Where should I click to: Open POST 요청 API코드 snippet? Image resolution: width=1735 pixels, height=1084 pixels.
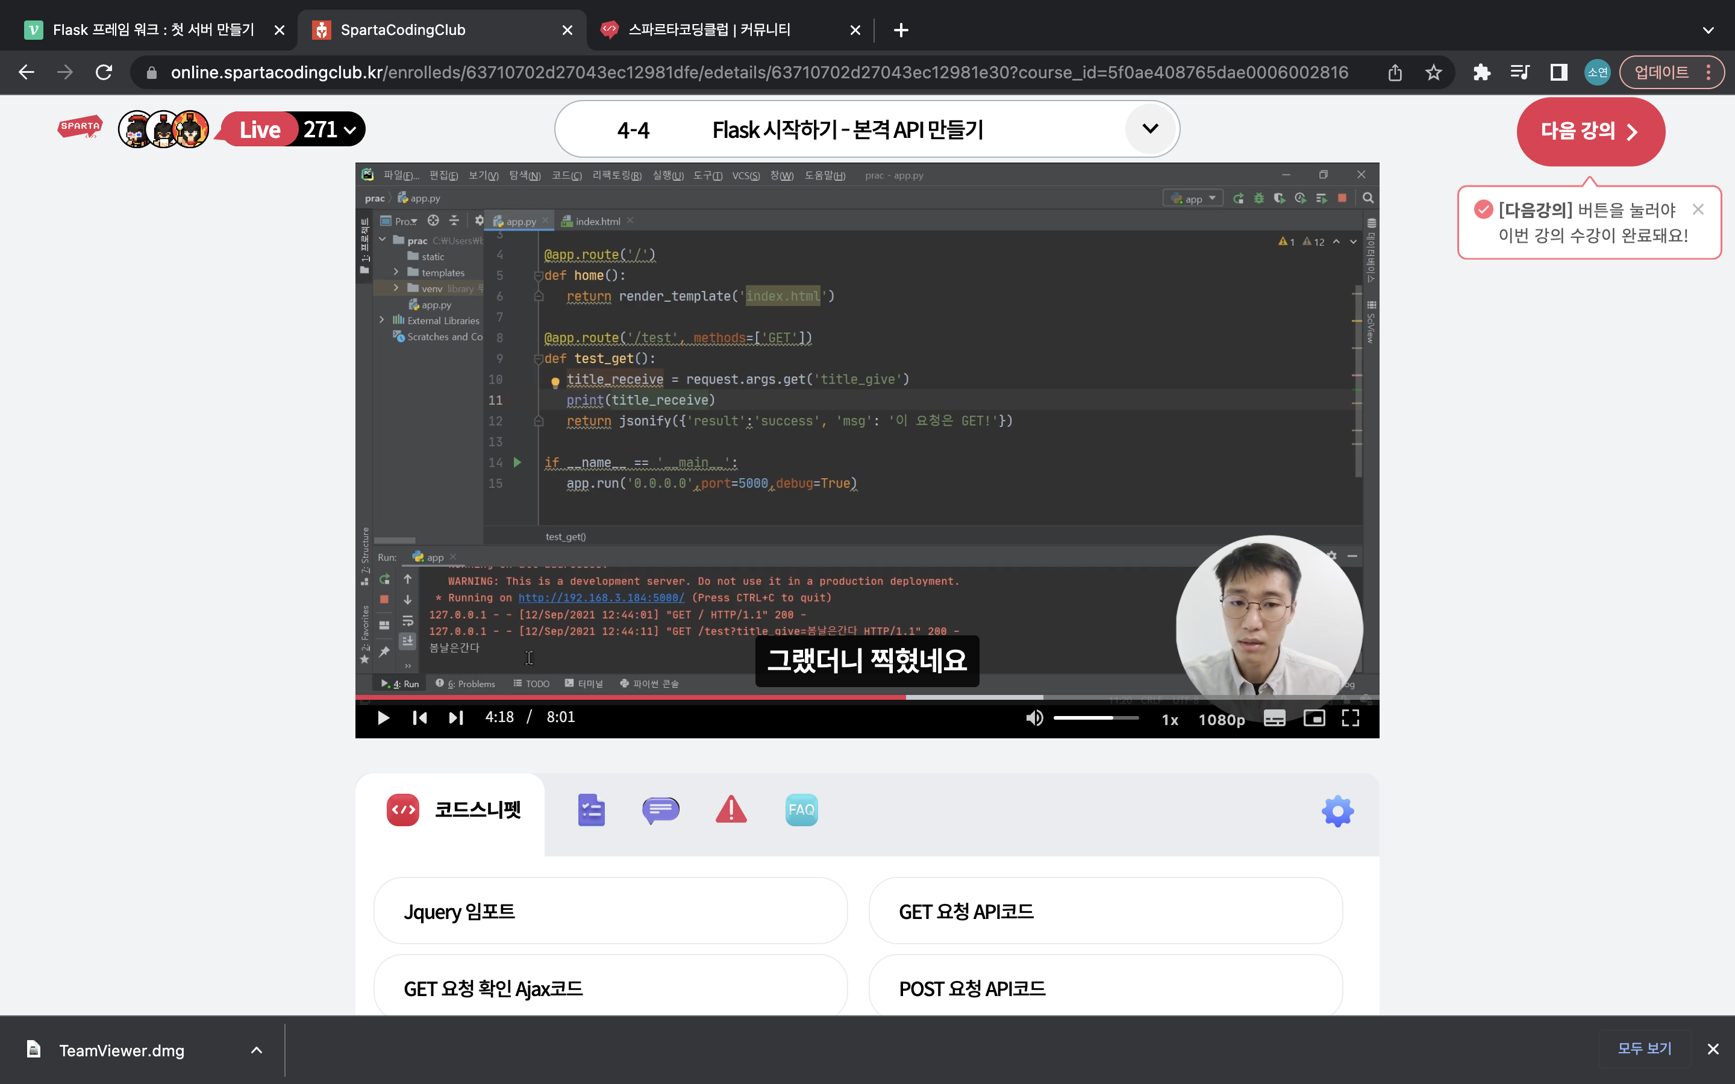[1105, 987]
